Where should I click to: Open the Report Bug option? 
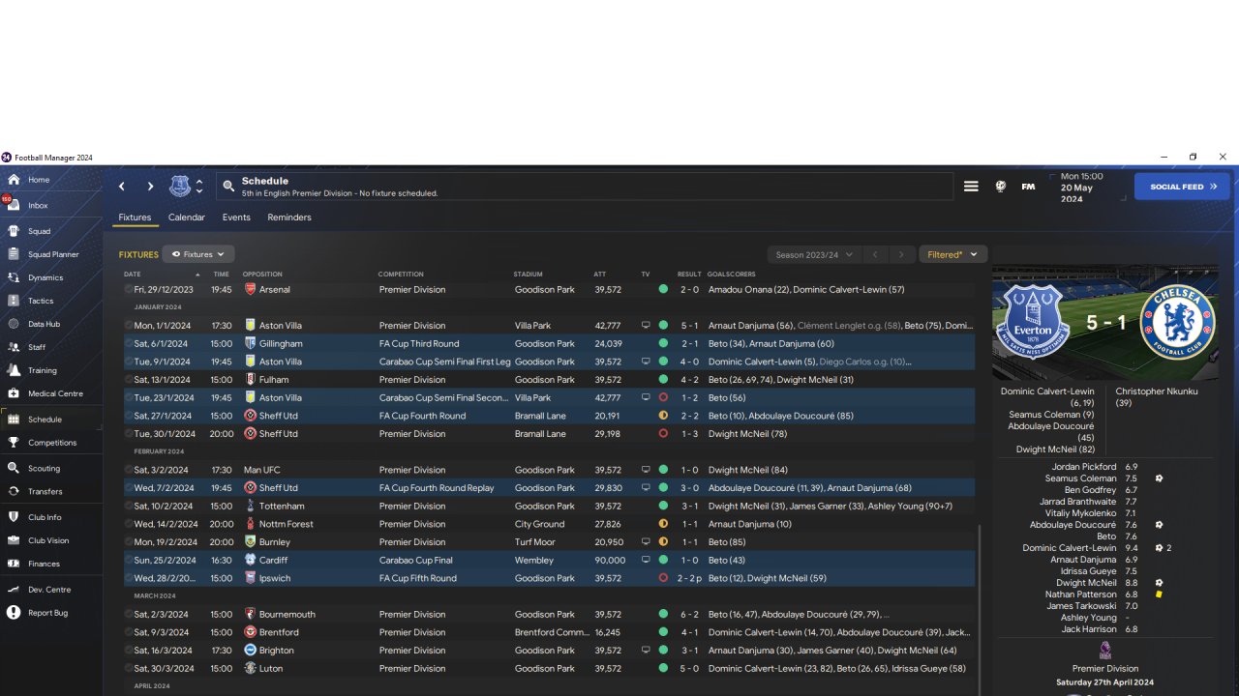[47, 613]
